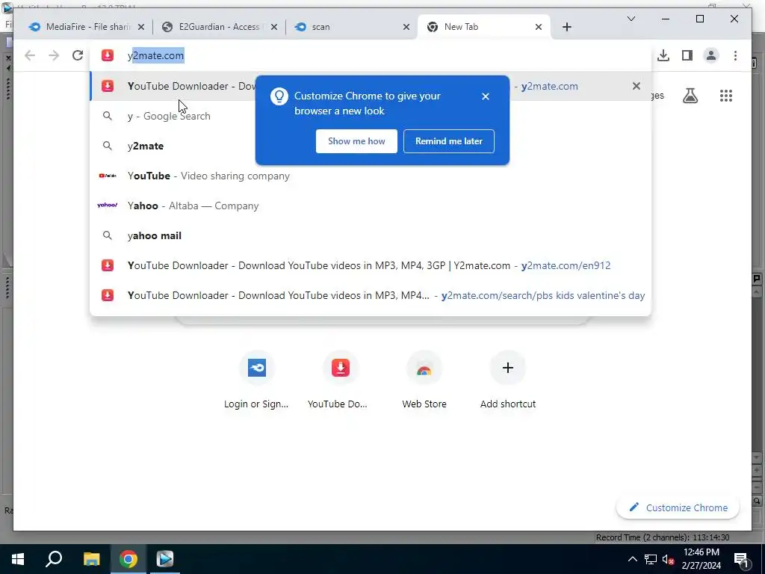Open File Explorer from the taskbar
The width and height of the screenshot is (765, 574).
(91, 559)
